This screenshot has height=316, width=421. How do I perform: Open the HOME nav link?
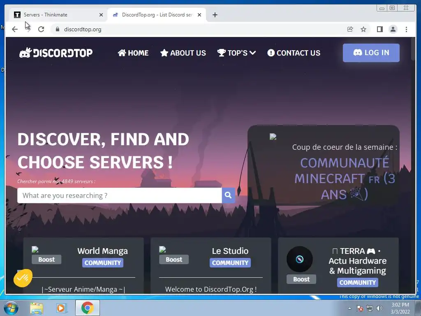coord(133,53)
